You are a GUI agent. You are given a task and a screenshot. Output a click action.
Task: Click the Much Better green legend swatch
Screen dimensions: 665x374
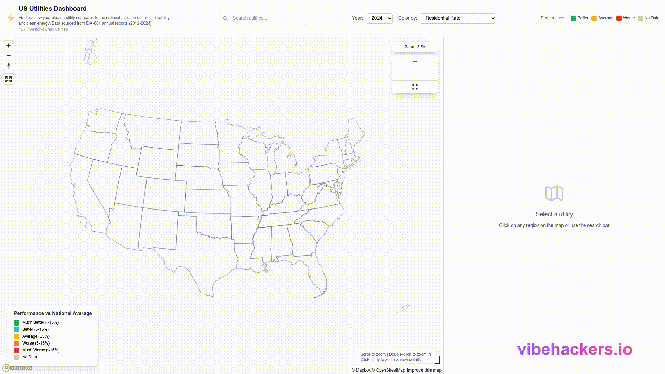17,322
